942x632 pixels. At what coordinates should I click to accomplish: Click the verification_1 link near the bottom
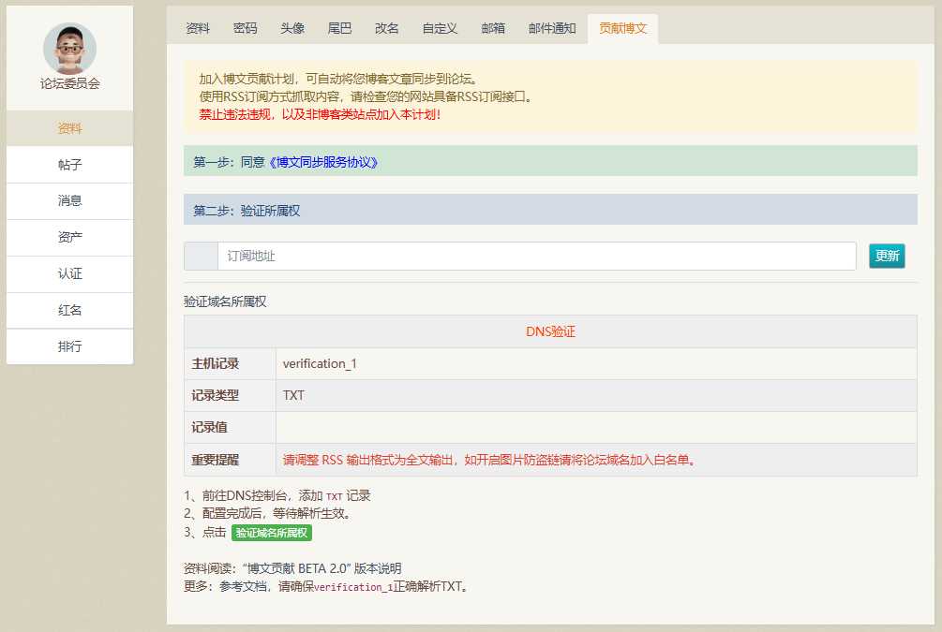point(351,586)
